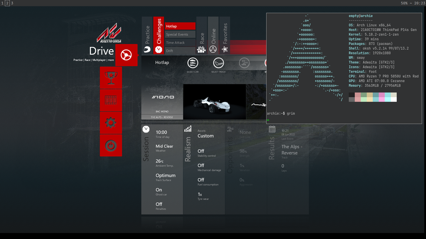Click the Select Car icon

193,63
